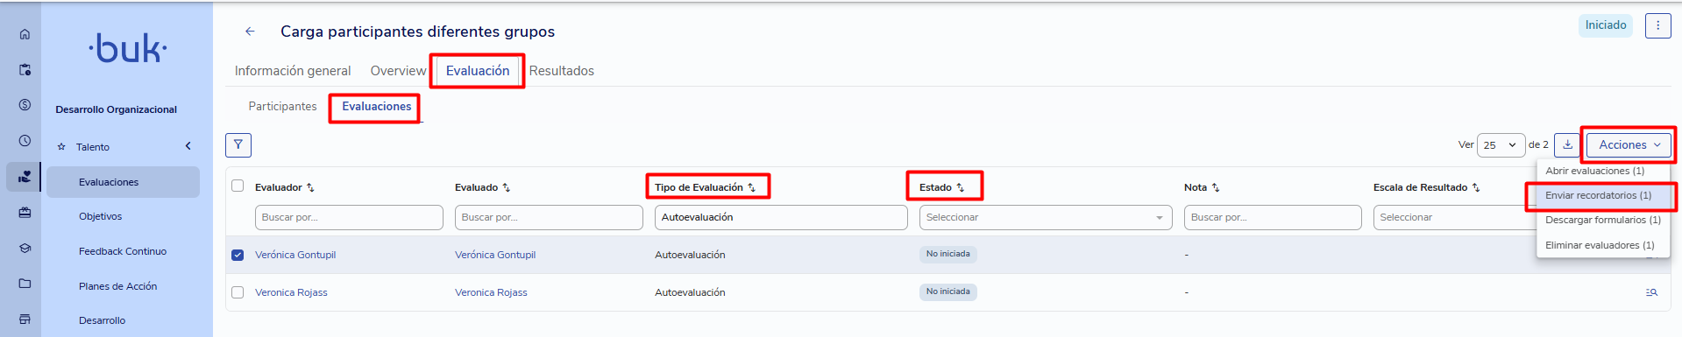Viewport: 1682px width, 337px height.
Task: Click the Evaluado search field
Action: (x=549, y=217)
